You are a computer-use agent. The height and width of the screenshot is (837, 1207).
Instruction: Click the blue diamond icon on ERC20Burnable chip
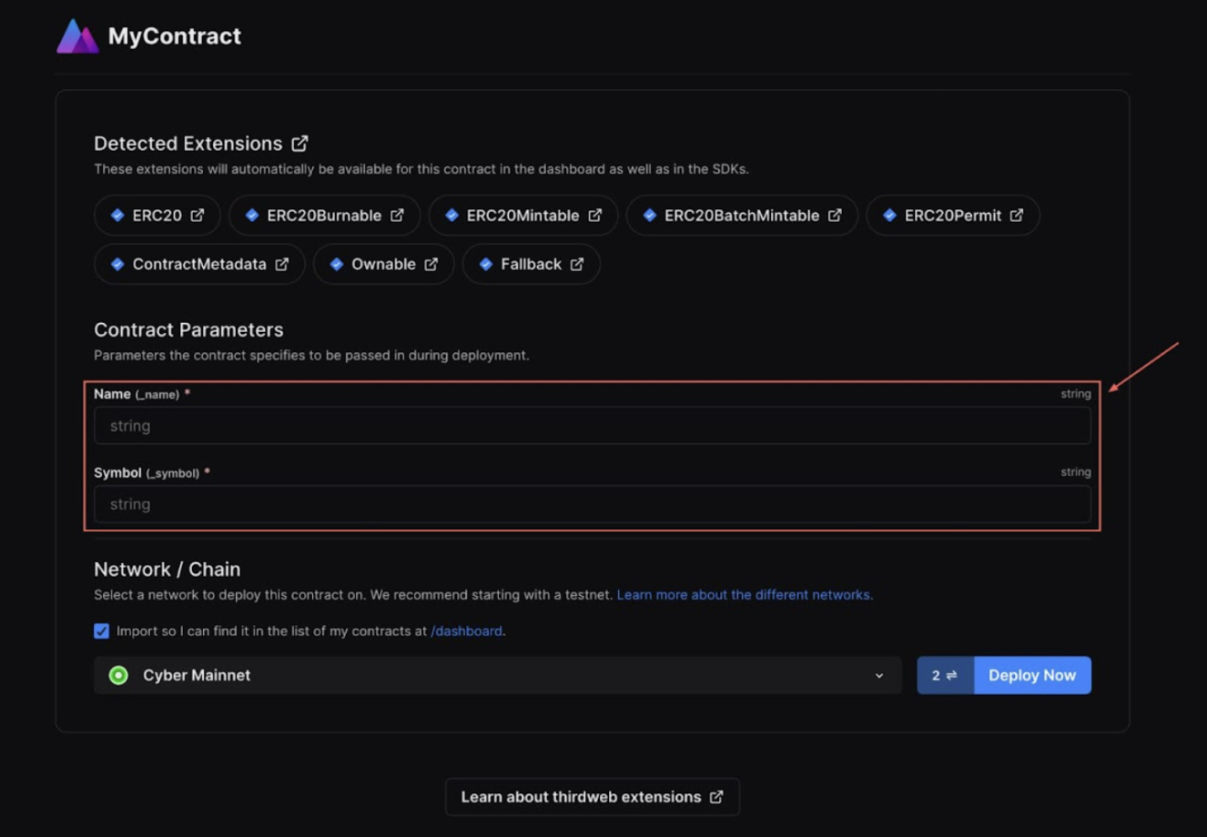click(252, 216)
